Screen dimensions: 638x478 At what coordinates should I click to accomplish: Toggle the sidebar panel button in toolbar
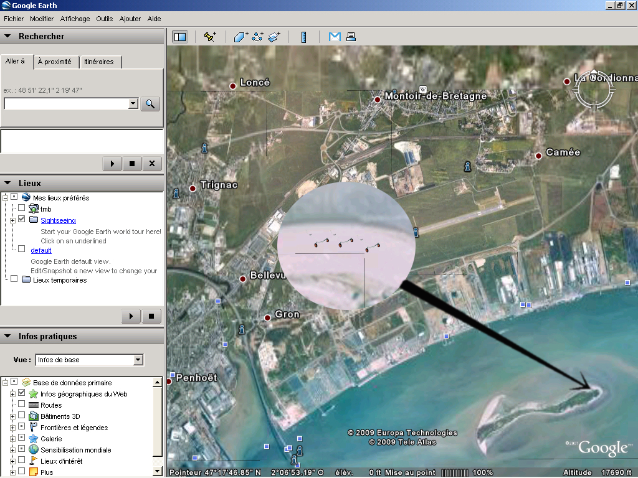point(180,37)
